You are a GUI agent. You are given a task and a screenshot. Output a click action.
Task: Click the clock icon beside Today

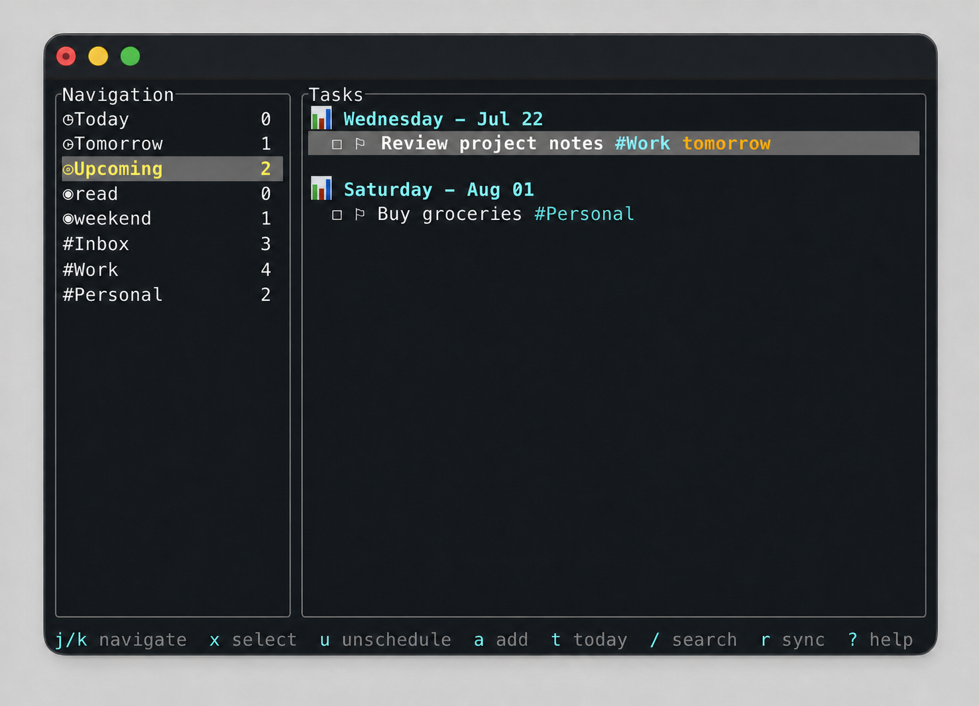(x=68, y=120)
